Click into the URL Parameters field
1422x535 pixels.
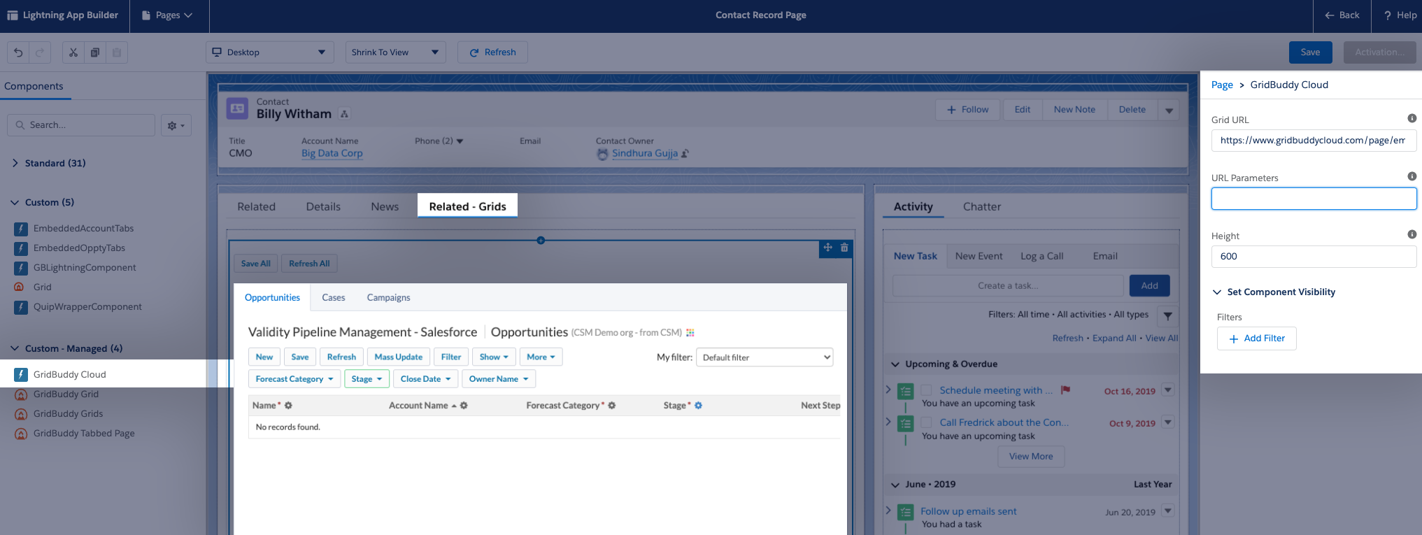point(1314,199)
